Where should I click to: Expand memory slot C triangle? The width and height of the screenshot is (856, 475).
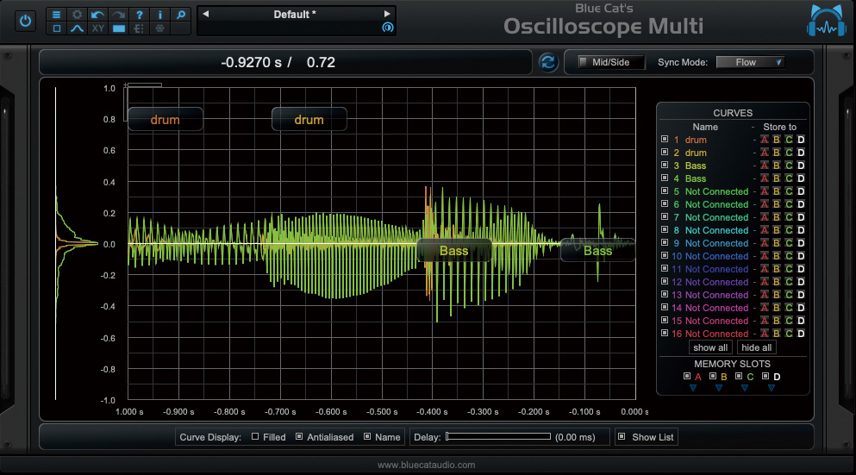coord(745,388)
